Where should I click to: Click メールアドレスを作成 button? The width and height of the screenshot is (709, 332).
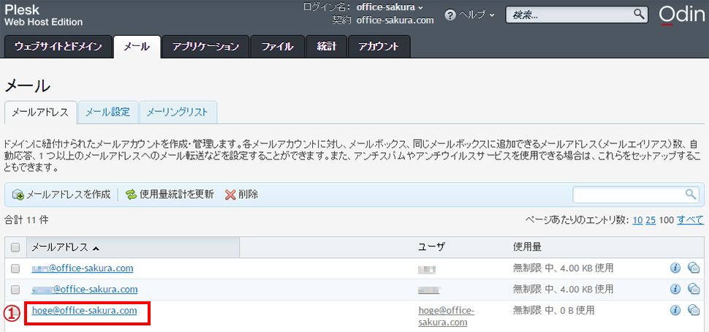61,195
